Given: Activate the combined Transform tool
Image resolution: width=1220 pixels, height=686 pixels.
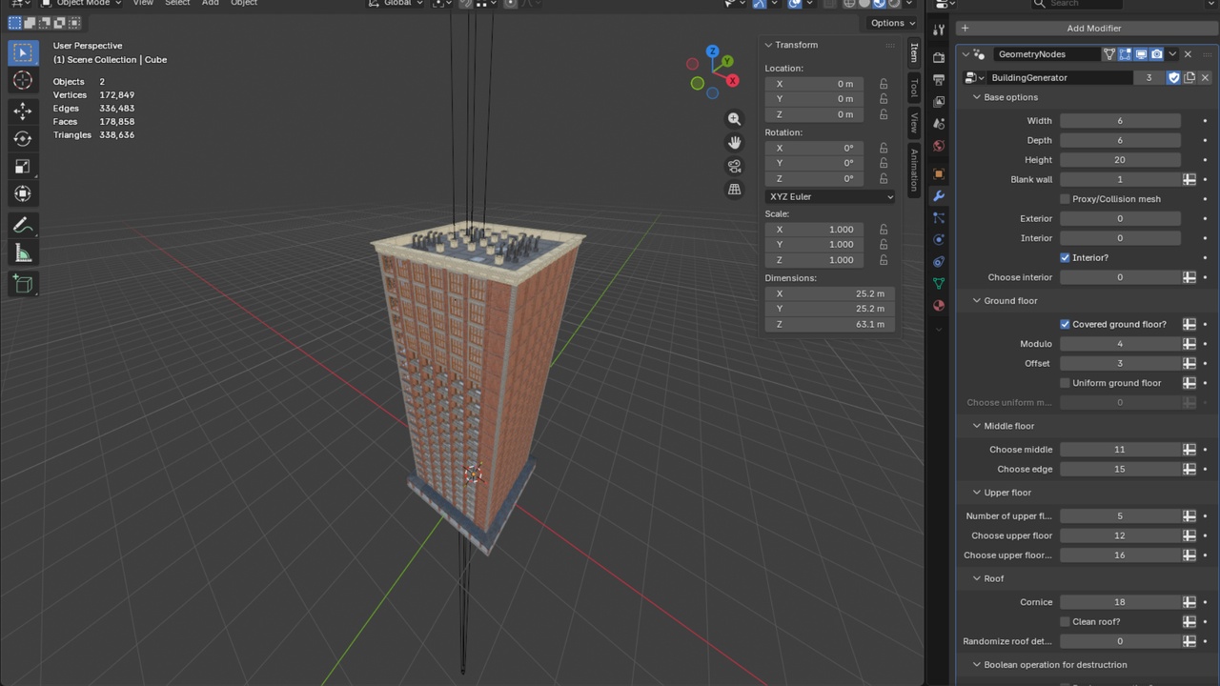Looking at the screenshot, I should (23, 194).
